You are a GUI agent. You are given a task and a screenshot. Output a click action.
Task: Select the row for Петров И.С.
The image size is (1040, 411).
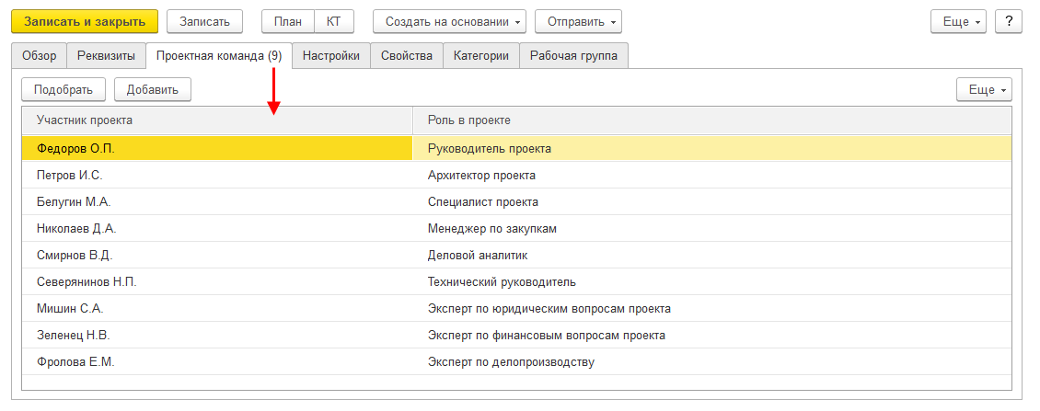point(216,175)
